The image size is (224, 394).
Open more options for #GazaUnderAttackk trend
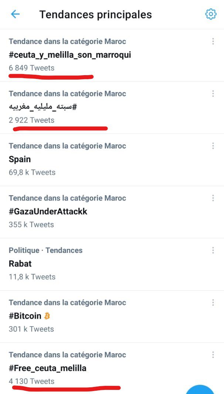tap(213, 198)
